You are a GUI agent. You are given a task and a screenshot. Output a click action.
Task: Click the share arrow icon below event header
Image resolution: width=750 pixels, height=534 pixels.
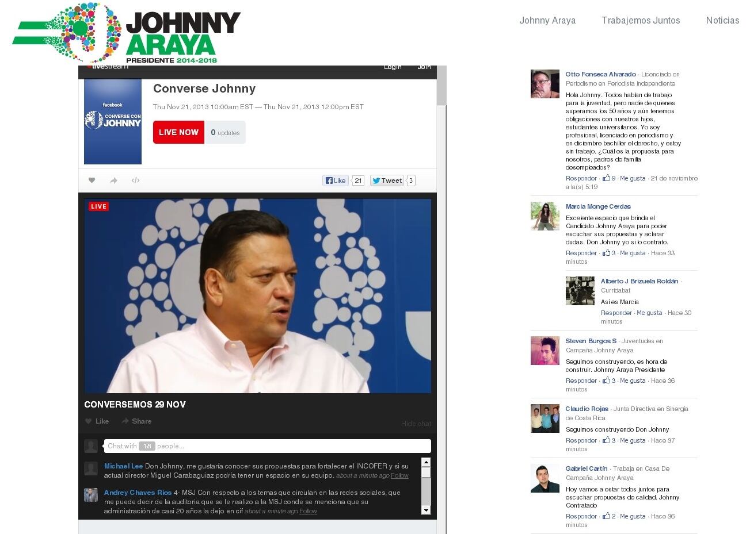coord(113,180)
